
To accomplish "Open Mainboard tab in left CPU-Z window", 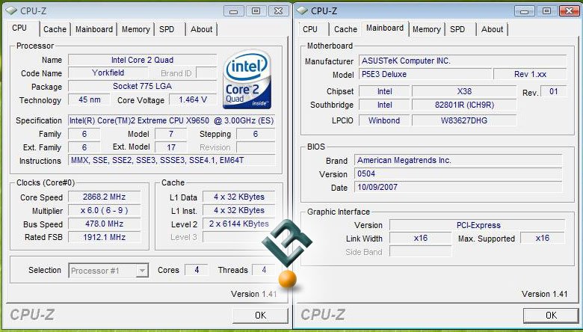I will tap(94, 29).
